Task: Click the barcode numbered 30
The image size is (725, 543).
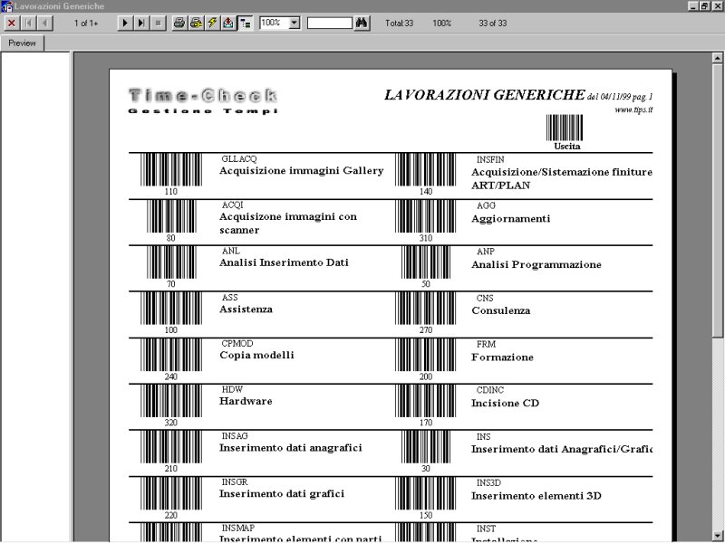Action: 425,447
